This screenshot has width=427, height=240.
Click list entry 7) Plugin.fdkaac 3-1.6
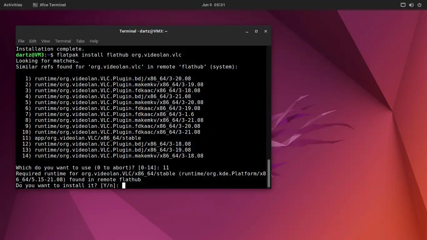coord(110,114)
